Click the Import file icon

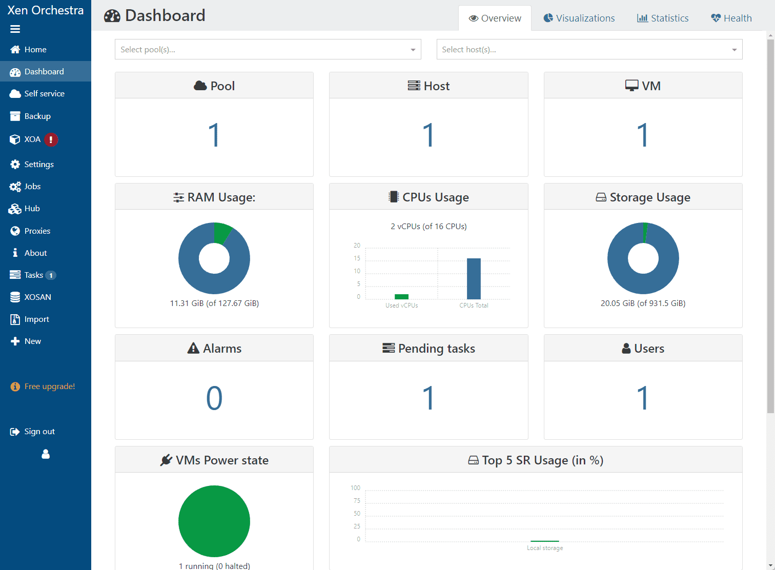click(x=15, y=319)
